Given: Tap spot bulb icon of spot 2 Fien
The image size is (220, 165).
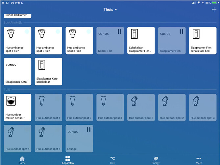Looking at the screenshot, I should click(42, 34).
